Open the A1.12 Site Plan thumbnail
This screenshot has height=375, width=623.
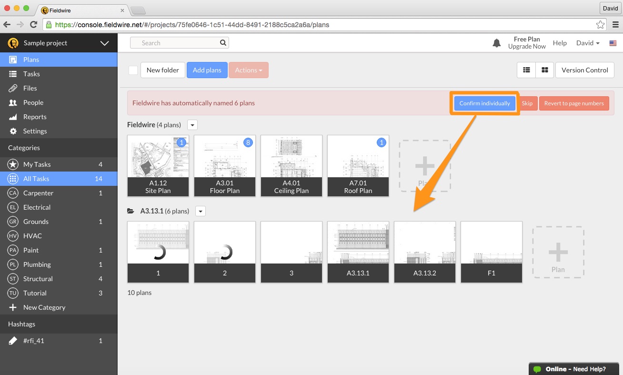point(158,165)
